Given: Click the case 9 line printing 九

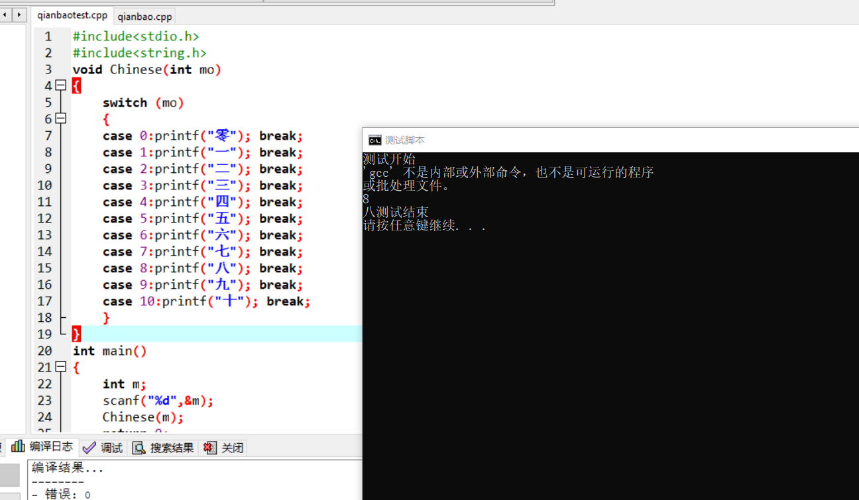Looking at the screenshot, I should [x=203, y=285].
